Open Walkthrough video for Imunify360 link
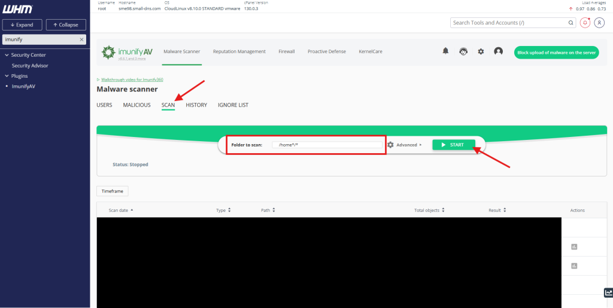Viewport: 613px width, 308px height. [x=132, y=80]
